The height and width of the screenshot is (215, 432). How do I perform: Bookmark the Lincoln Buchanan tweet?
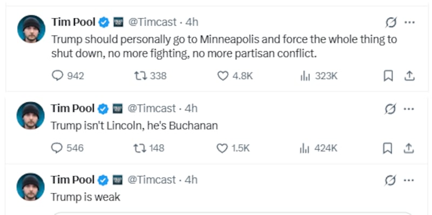click(x=388, y=149)
